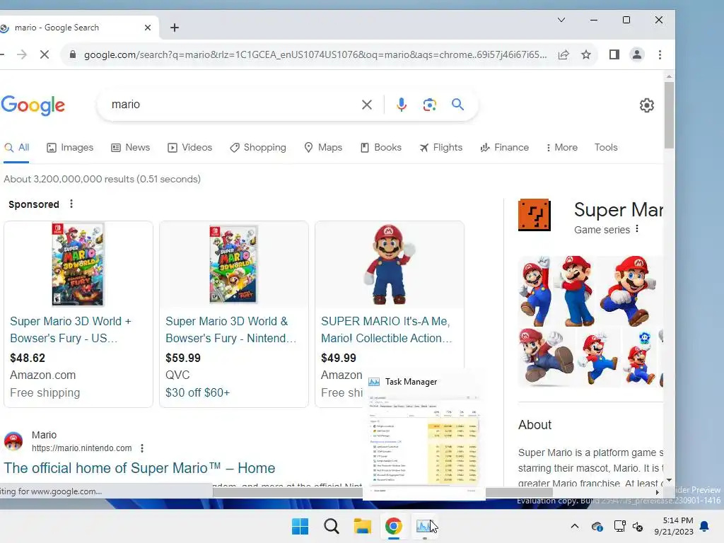The image size is (724, 543).
Task: Open Nintendo result options menu
Action: 142,448
